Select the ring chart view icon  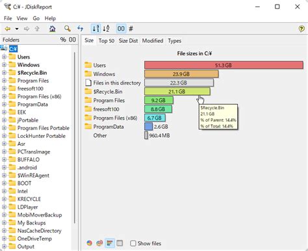[99, 243]
